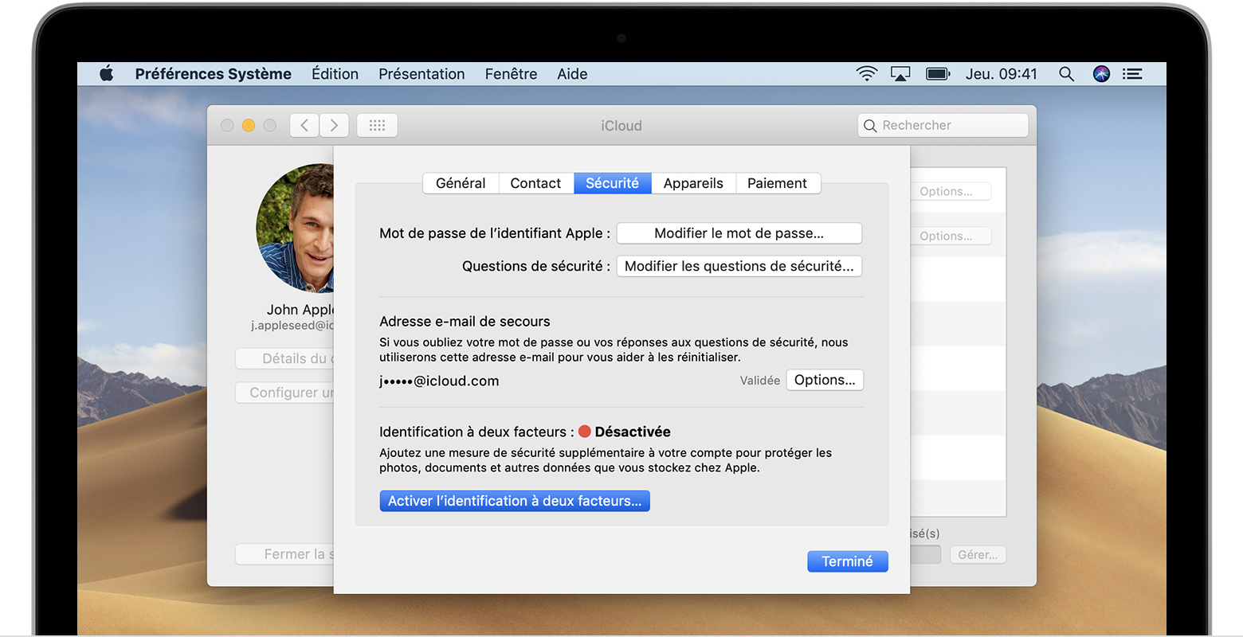Open the Aide menu

[572, 74]
